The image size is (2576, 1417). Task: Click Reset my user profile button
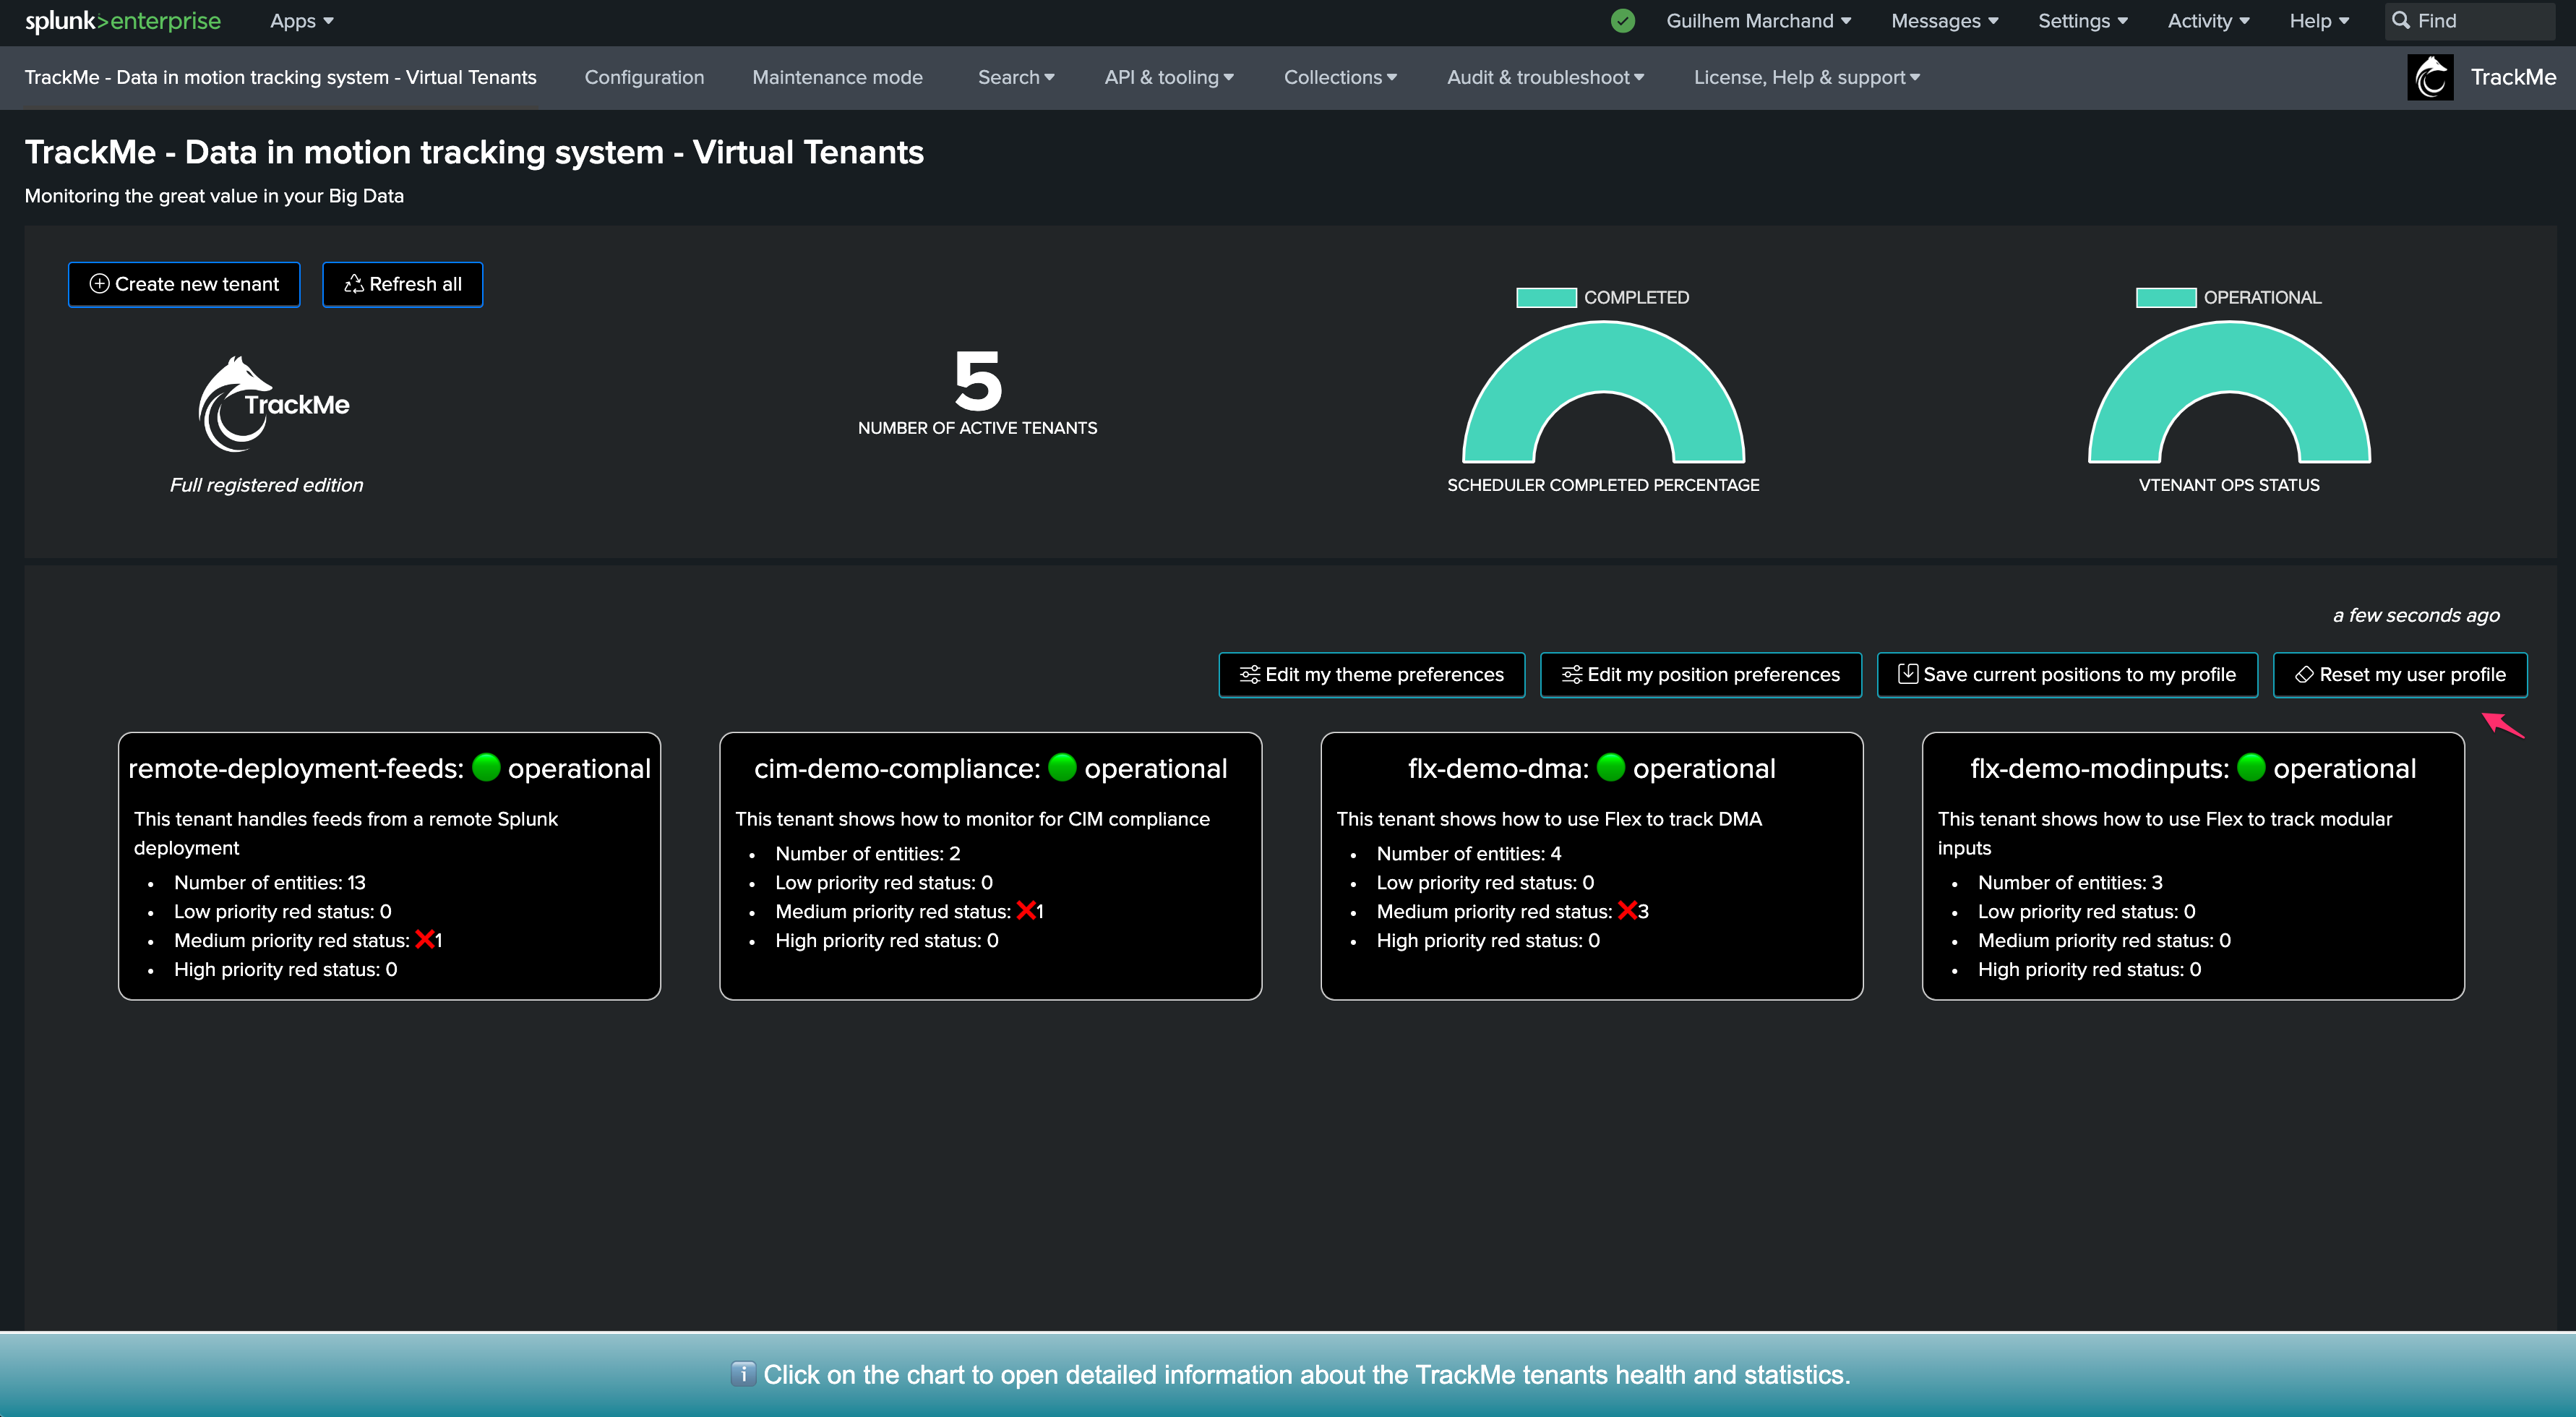pos(2400,674)
